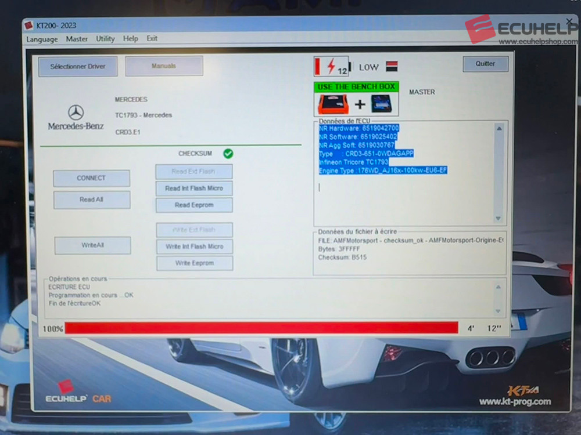Click the CONNECT button
Viewport: 581px width, 435px height.
[x=91, y=178]
